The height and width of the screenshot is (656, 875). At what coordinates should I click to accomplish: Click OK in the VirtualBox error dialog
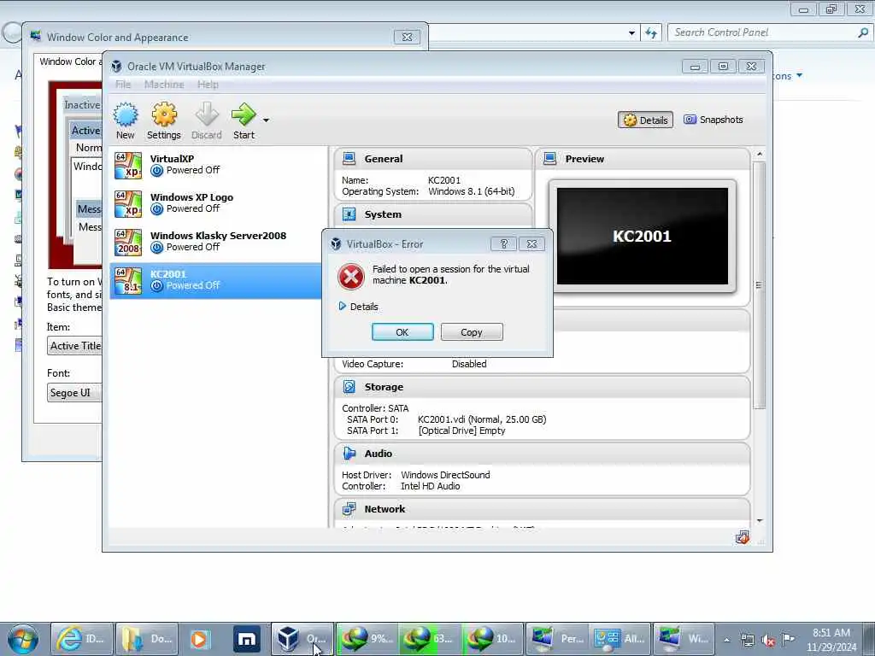[402, 332]
